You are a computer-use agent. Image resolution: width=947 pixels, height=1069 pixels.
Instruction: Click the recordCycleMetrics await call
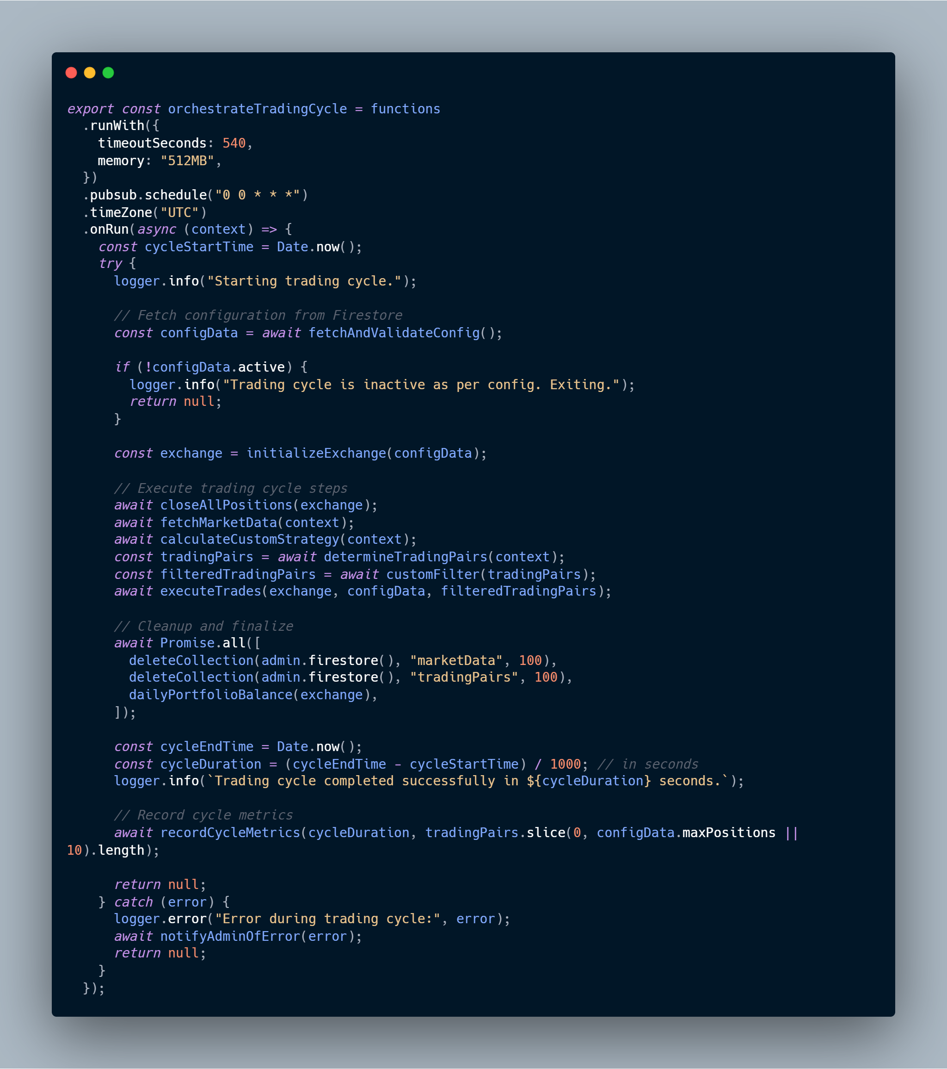click(x=230, y=833)
